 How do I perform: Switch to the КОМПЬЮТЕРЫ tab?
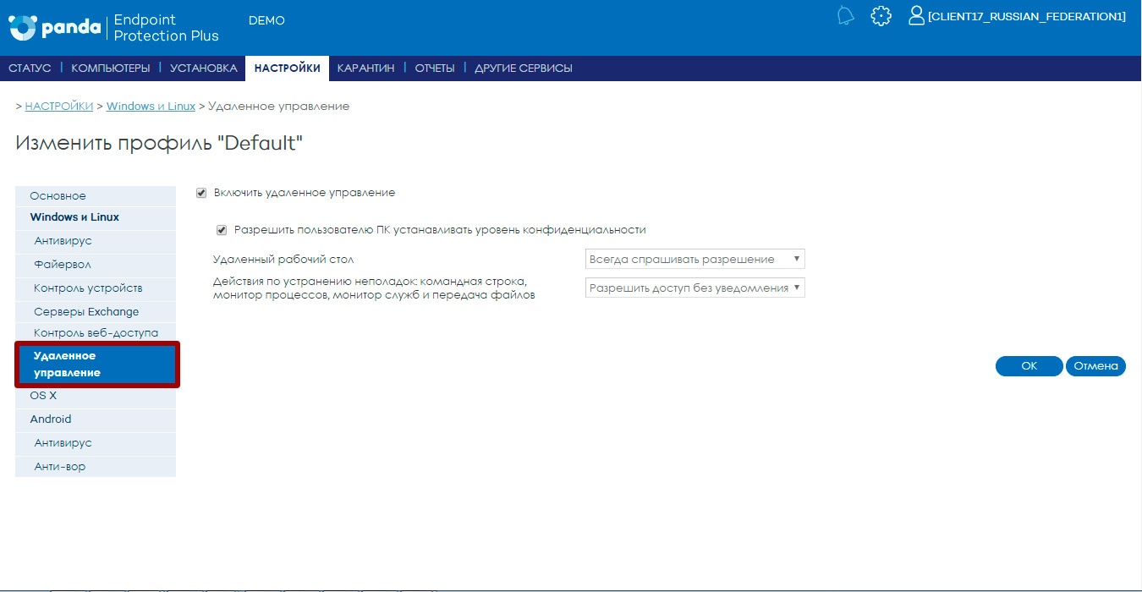click(111, 69)
